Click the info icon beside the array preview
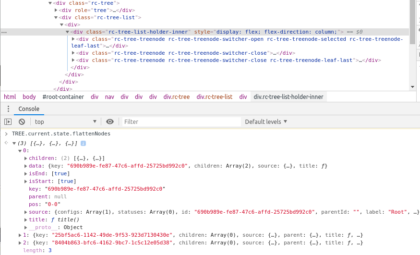Screen dimensions: 420x255 (84, 144)
